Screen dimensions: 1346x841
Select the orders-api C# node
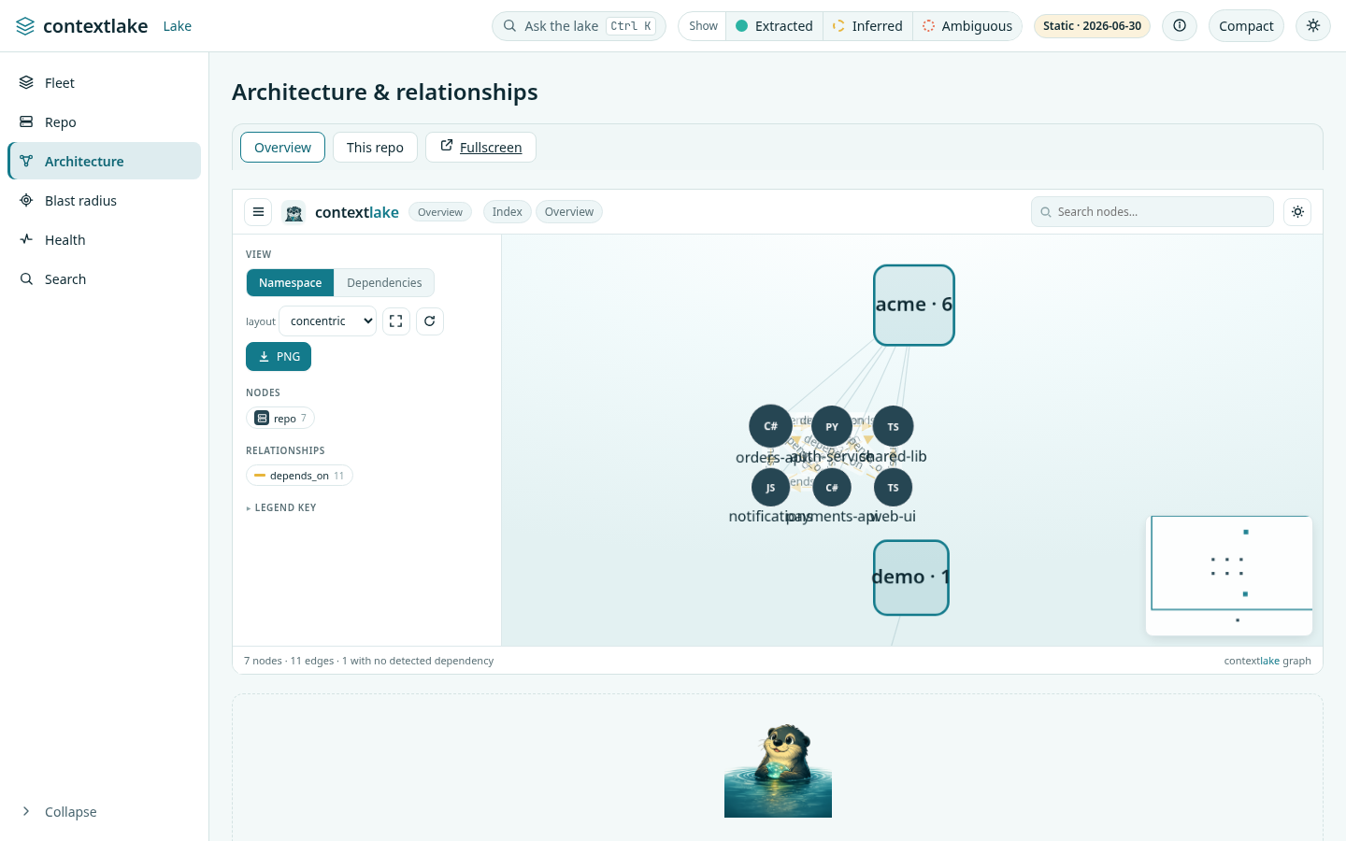click(x=770, y=426)
